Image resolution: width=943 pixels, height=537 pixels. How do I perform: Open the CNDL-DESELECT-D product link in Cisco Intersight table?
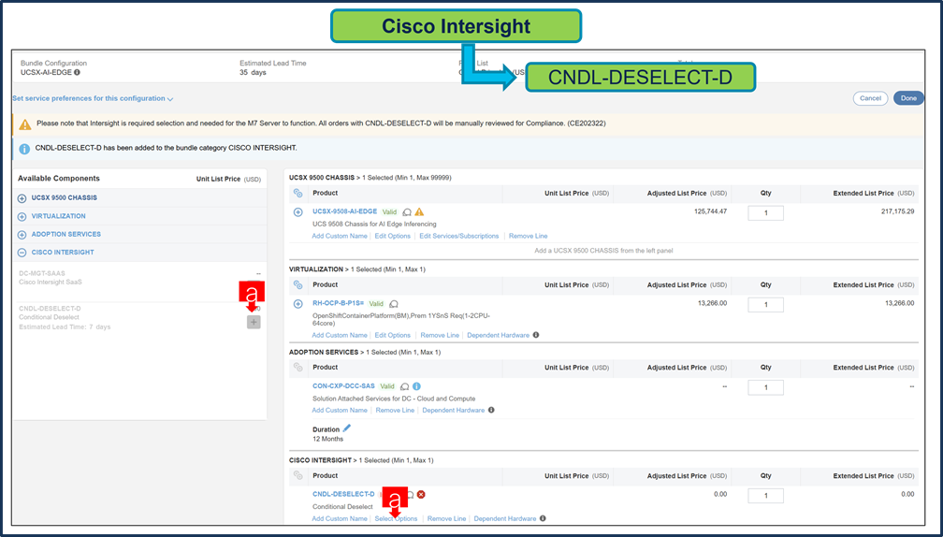click(x=343, y=494)
